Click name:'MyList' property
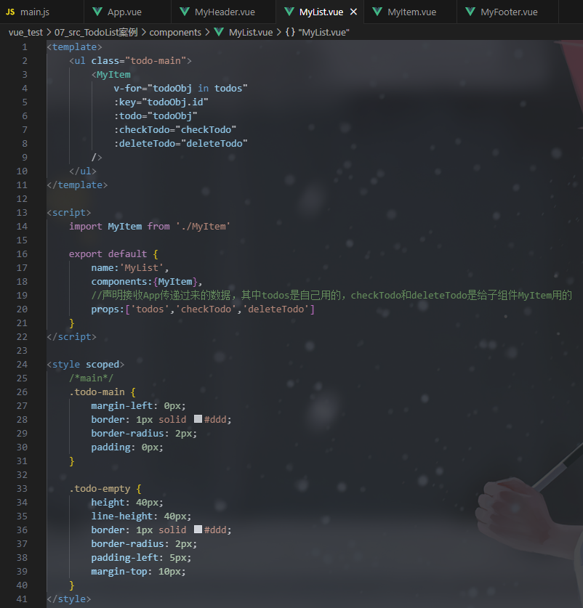This screenshot has width=583, height=608. 127,268
